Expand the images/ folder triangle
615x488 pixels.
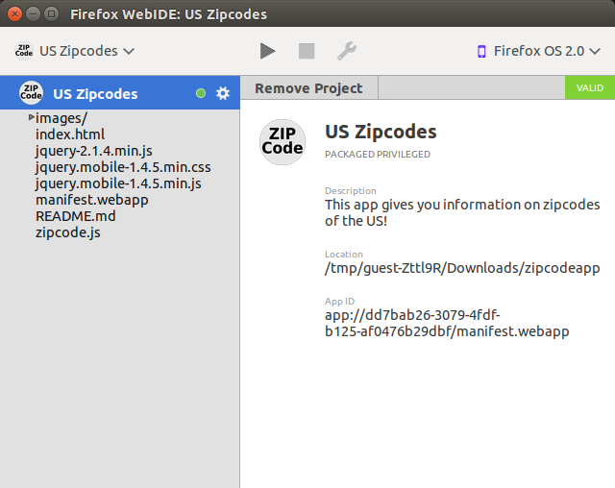click(31, 117)
